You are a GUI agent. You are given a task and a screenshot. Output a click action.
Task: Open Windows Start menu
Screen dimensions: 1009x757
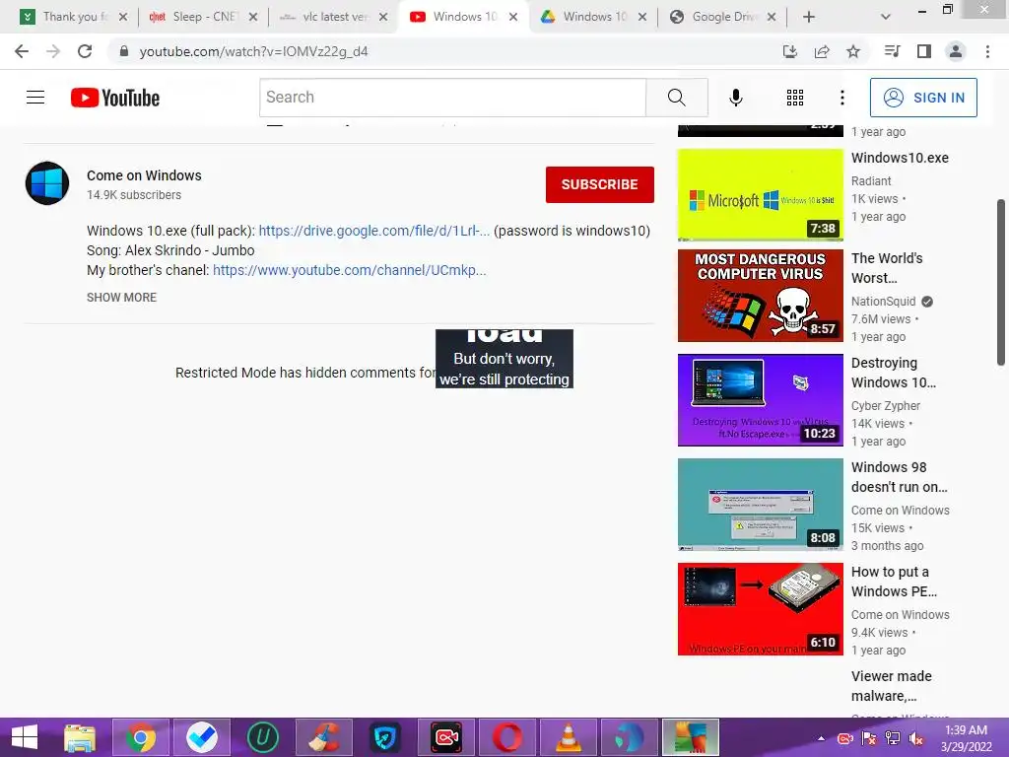pyautogui.click(x=25, y=737)
